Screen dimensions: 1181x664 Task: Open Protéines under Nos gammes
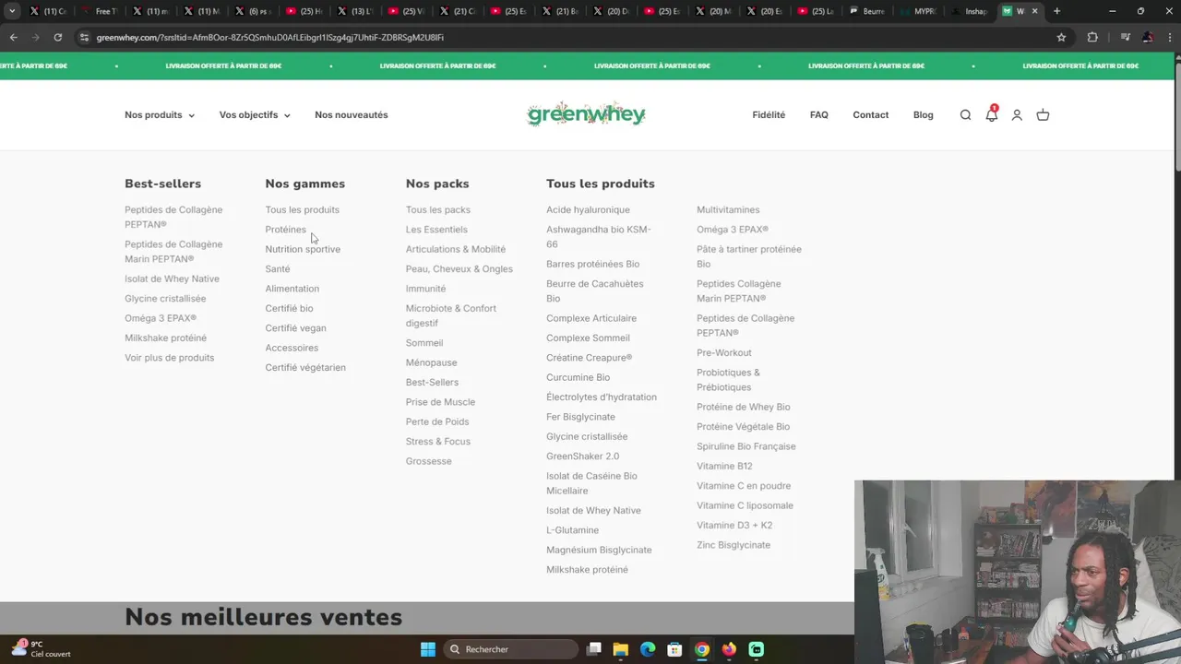[x=285, y=230]
